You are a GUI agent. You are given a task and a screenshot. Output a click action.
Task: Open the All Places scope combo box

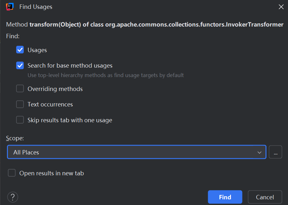[137, 152]
